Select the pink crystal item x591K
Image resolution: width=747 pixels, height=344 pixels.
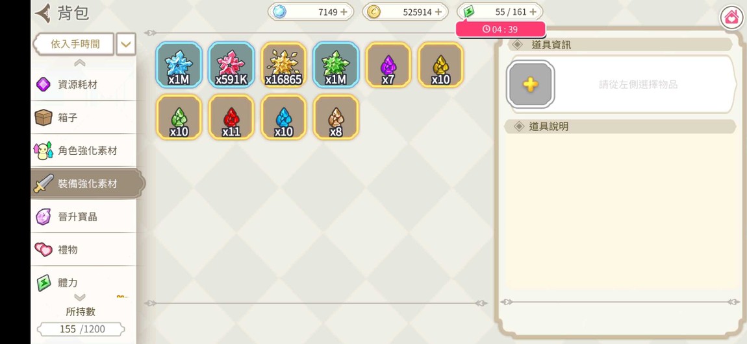tap(231, 65)
